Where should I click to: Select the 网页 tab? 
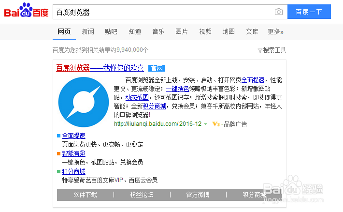coord(64,31)
